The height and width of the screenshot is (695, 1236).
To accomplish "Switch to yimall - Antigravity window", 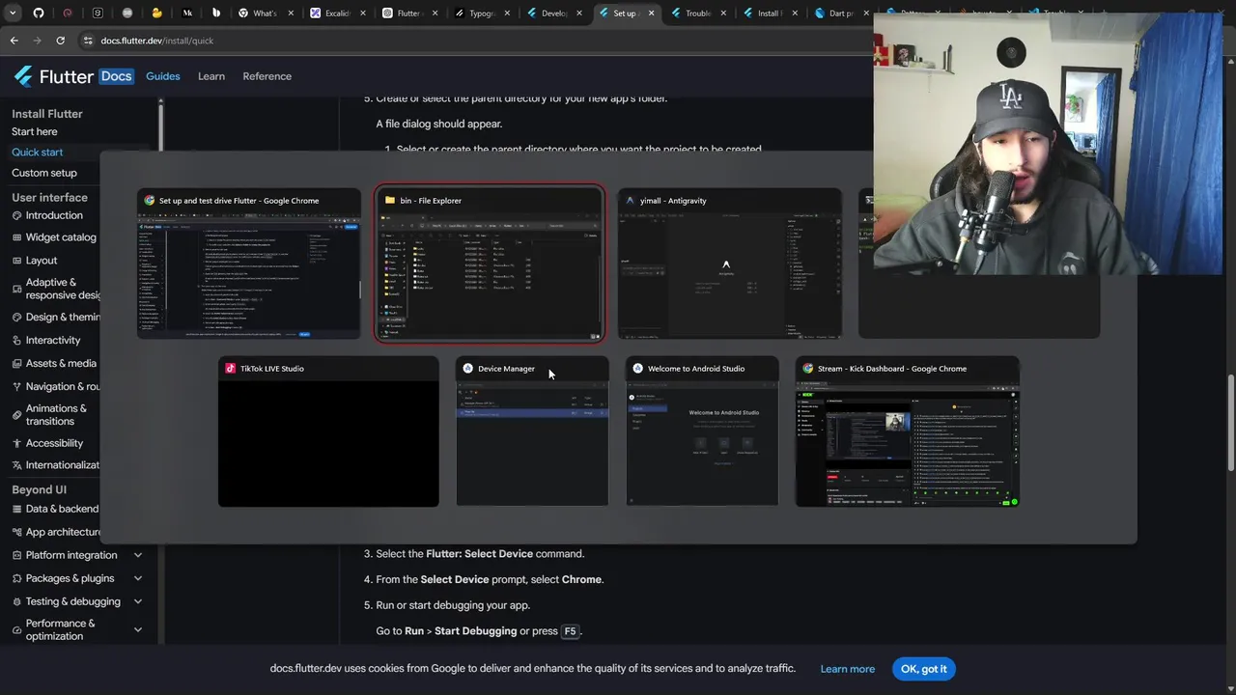I will pos(730,263).
